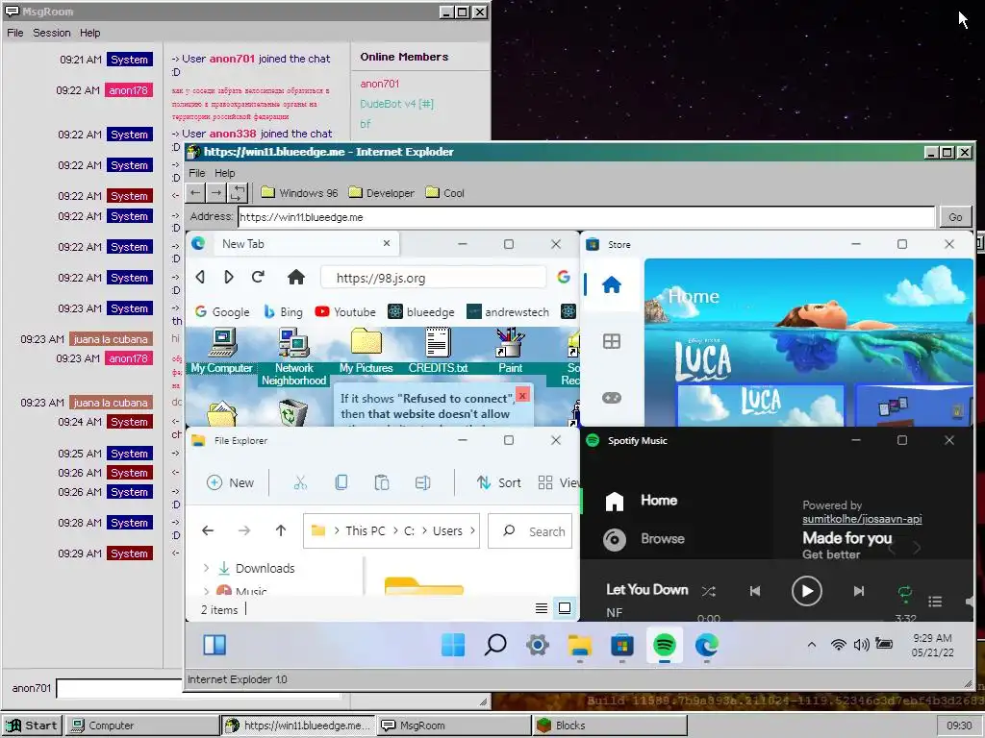The width and height of the screenshot is (985, 738).
Task: Open the My Pictures folder icon
Action: [x=366, y=351]
